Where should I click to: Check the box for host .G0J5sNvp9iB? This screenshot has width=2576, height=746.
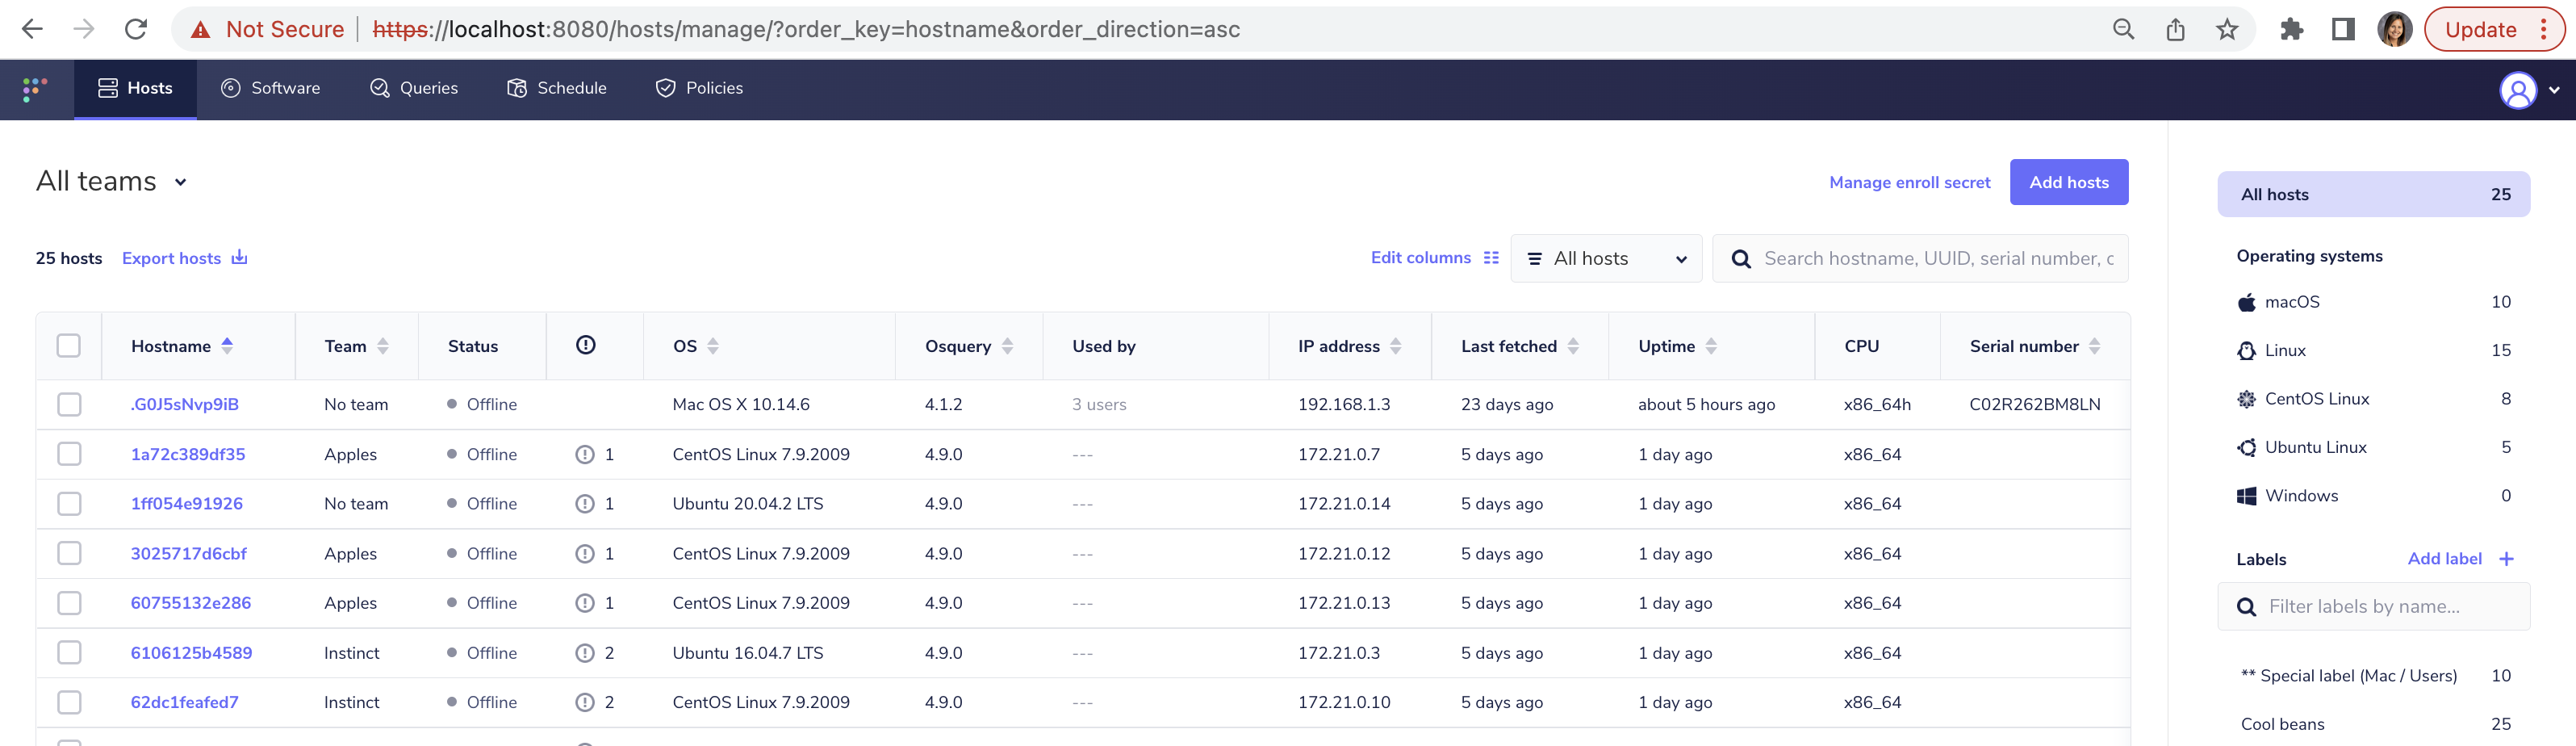pyautogui.click(x=69, y=404)
